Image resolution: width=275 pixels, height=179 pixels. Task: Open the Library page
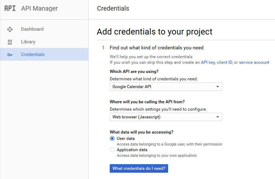44,42
